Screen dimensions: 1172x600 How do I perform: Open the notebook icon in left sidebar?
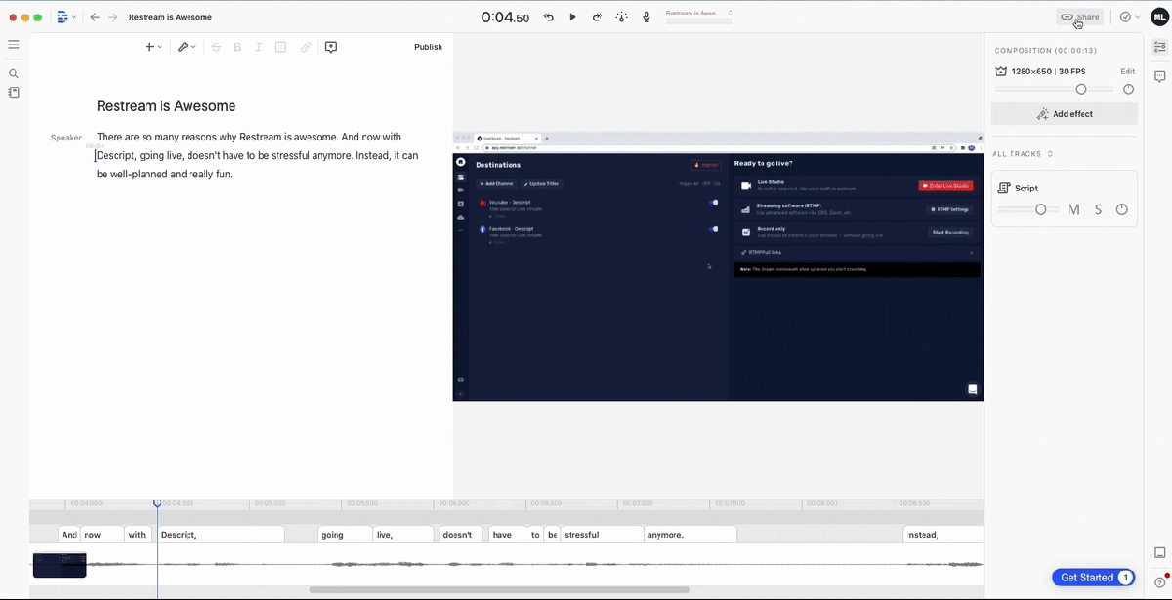[x=14, y=92]
